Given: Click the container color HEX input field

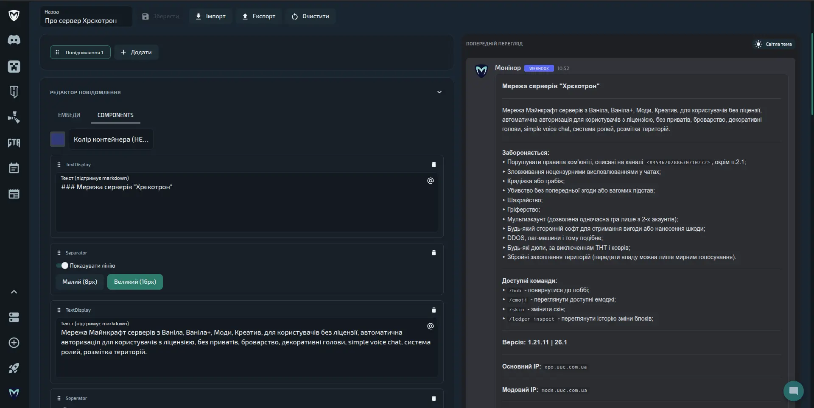Looking at the screenshot, I should (111, 139).
